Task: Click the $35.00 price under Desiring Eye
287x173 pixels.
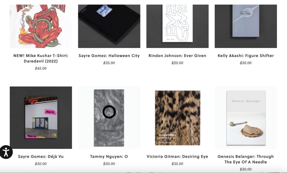Action: point(177,164)
